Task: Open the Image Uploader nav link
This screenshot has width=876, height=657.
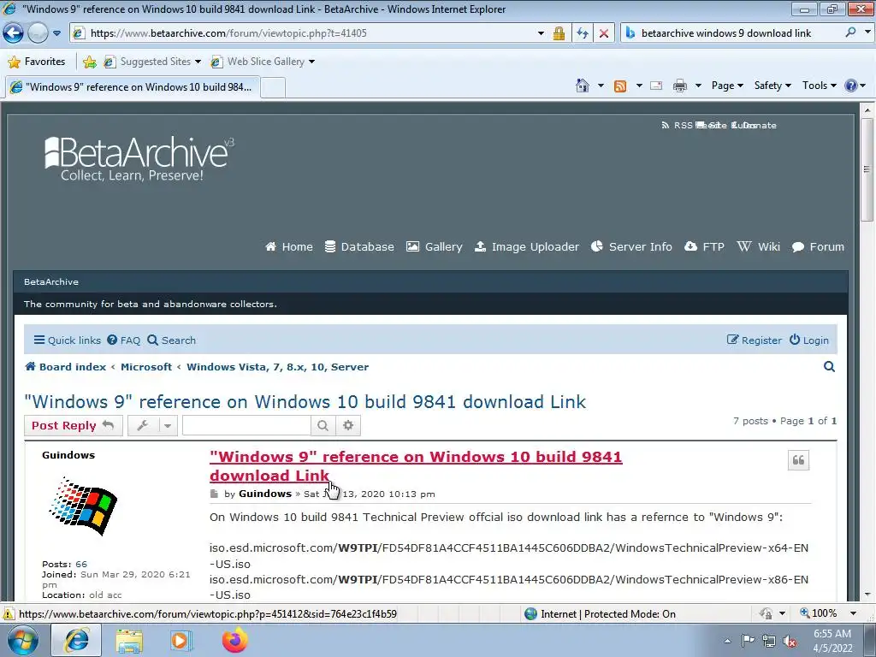Action: click(527, 246)
